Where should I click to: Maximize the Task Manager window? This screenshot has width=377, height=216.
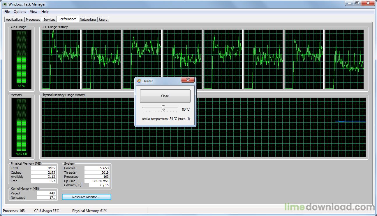[x=357, y=3]
